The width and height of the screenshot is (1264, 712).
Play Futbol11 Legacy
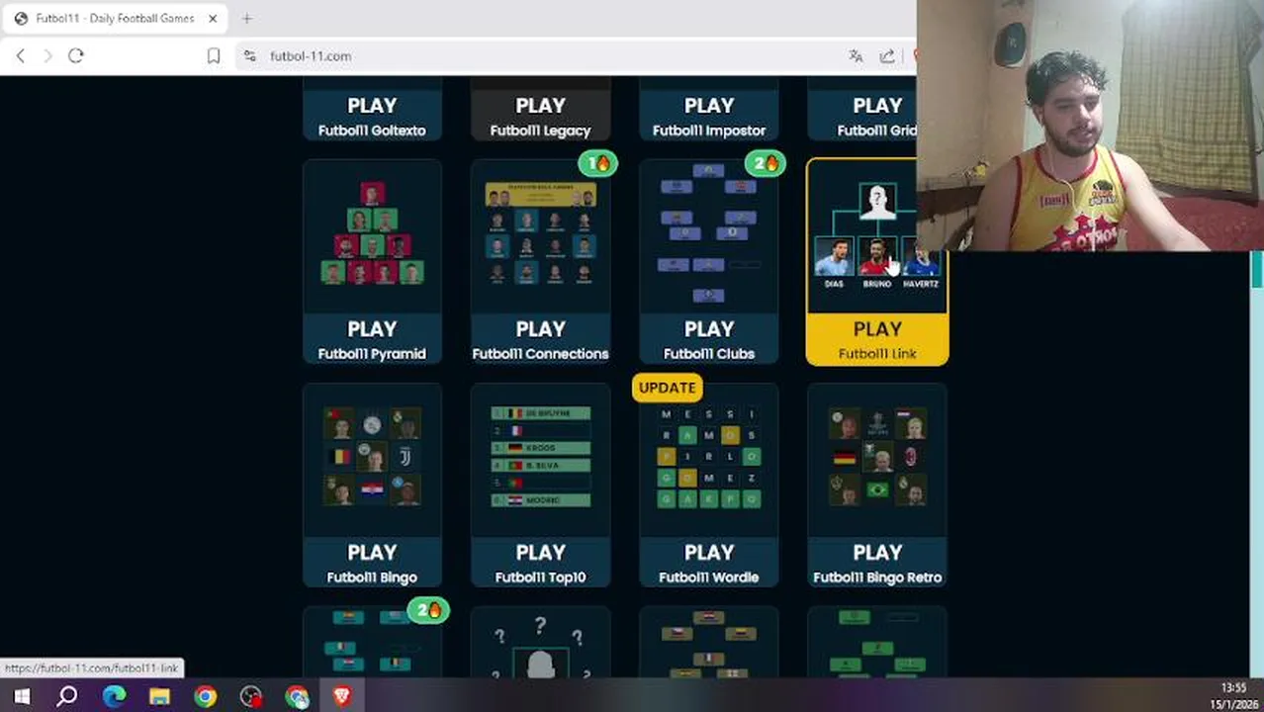540,115
